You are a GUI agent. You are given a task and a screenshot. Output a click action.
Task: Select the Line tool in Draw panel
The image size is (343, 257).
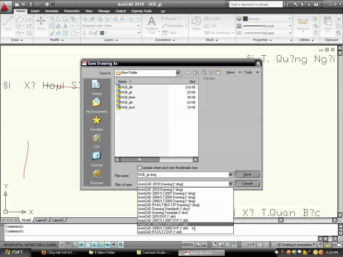[x=8, y=24]
